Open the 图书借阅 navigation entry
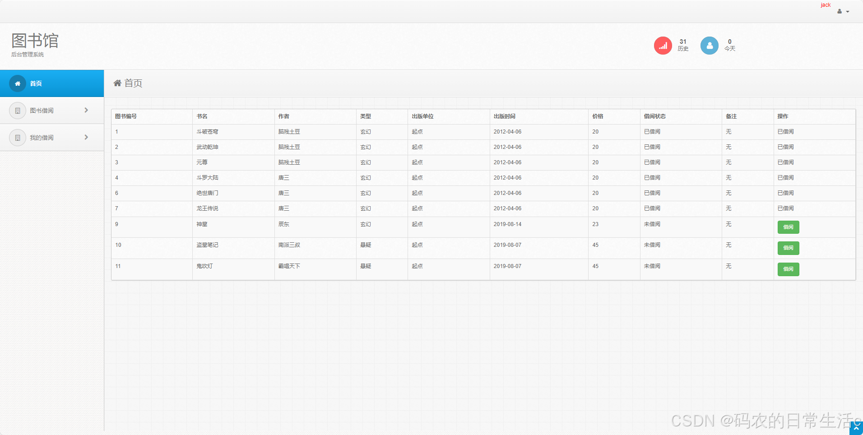 [42, 110]
